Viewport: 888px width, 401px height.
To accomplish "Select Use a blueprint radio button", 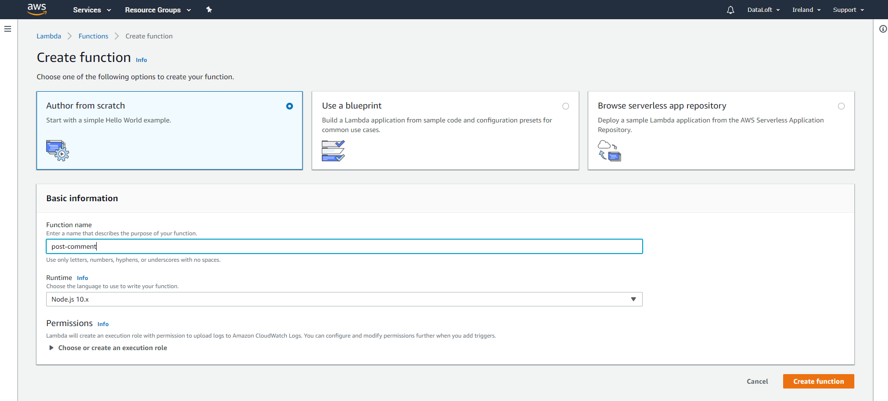I will (x=566, y=106).
